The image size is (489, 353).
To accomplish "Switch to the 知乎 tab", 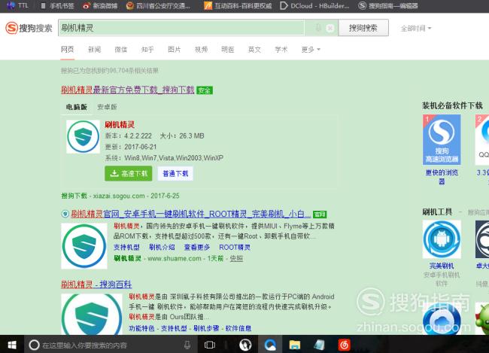I will point(147,50).
